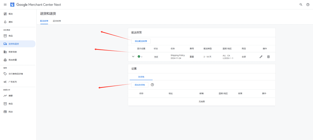
Task: Click the 配送政策 card heading
Action: click(137, 32)
